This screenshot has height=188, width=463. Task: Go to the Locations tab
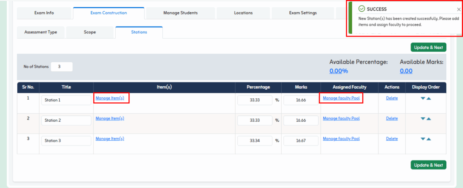(x=243, y=13)
